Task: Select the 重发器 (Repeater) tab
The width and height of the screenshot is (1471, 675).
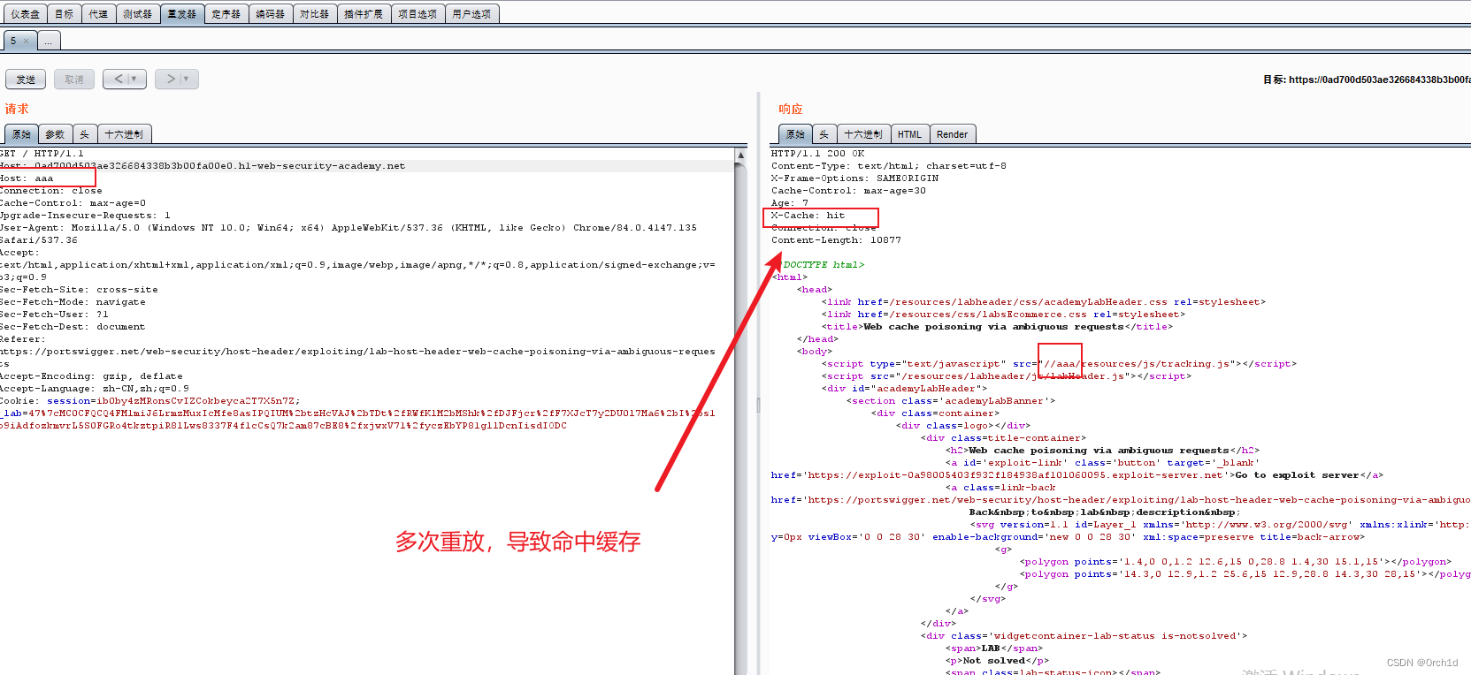Action: click(182, 14)
